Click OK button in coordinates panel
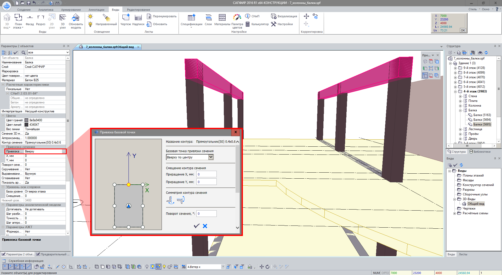502x275 pixels. coord(463,30)
